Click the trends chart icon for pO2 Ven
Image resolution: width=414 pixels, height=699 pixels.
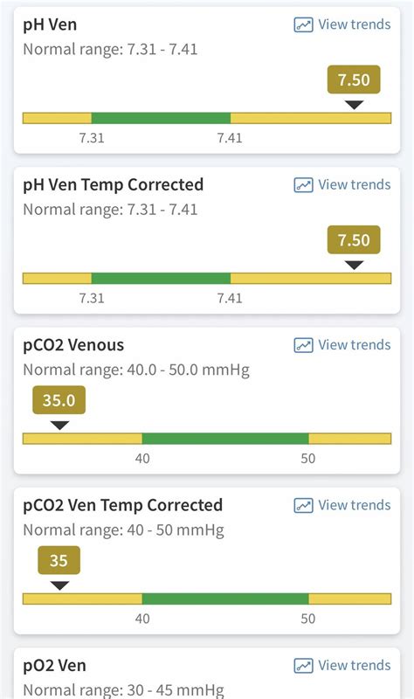303,665
